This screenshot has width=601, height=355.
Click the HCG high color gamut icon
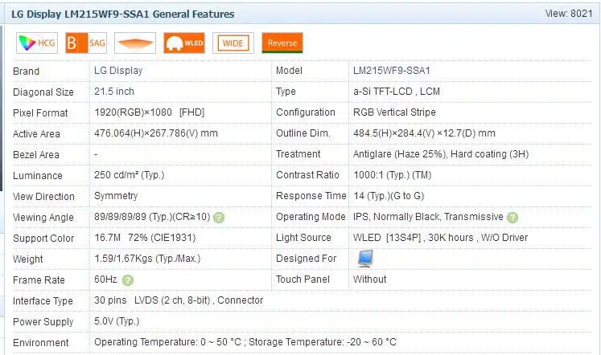[x=37, y=43]
